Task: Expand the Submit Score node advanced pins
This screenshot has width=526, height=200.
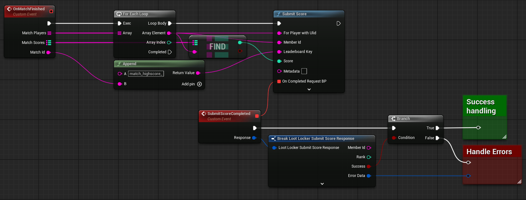Action: [x=309, y=89]
